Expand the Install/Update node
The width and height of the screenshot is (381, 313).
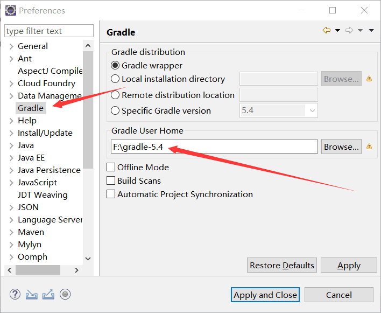click(11, 133)
